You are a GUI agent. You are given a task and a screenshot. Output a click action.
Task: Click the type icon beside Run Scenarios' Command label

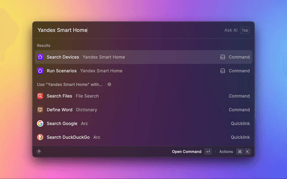tap(222, 71)
